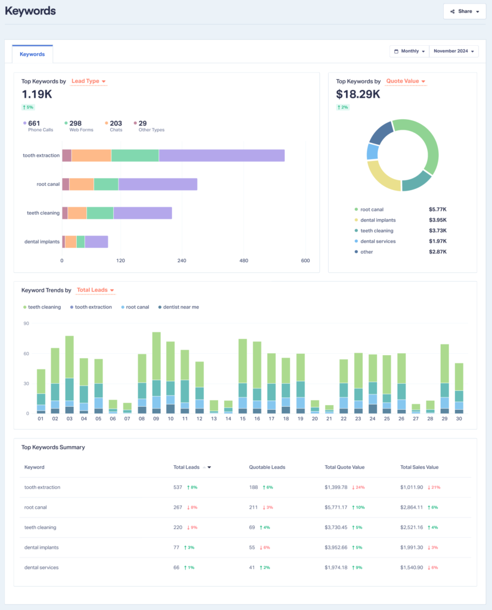Click the Total Leads column header
The height and width of the screenshot is (610, 492).
(186, 467)
